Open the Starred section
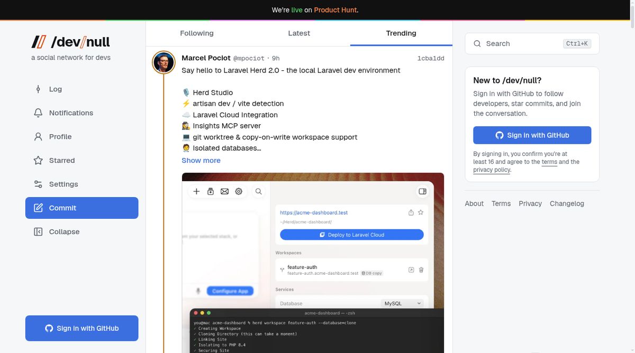Viewport: 635px width, 353px height. pyautogui.click(x=81, y=161)
